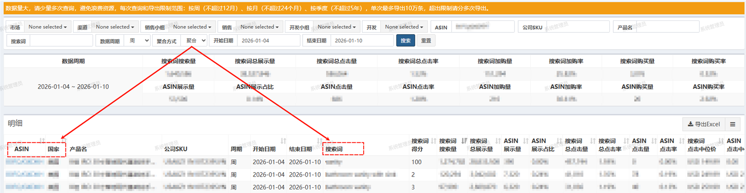746x193 pixels.
Task: Open the 渠道 None selected dropdown
Action: click(115, 27)
